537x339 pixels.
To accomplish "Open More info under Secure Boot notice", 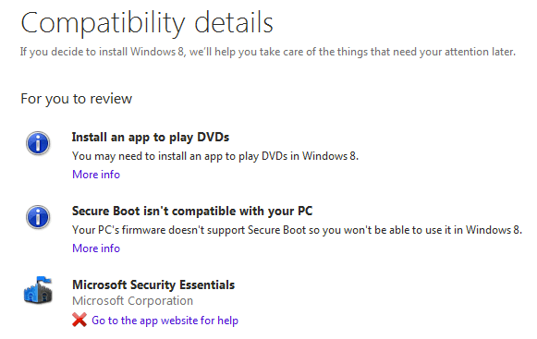I will [96, 248].
